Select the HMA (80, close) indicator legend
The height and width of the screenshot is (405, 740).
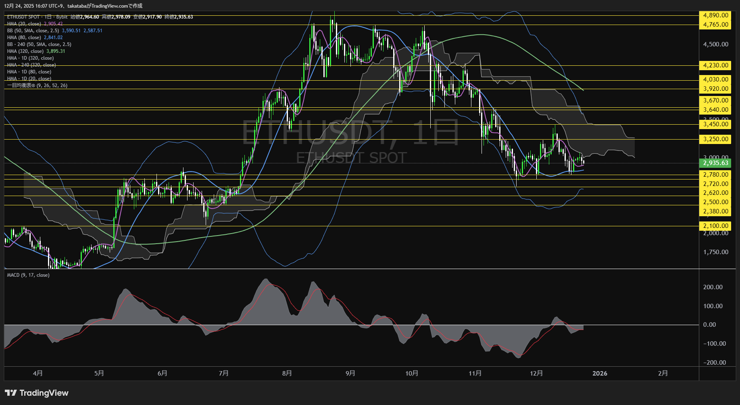(24, 38)
